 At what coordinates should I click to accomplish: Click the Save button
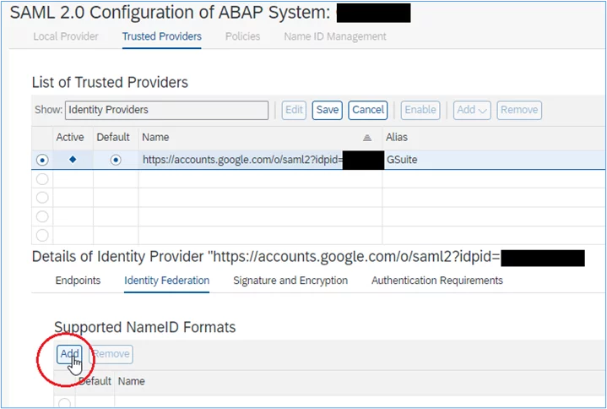327,110
